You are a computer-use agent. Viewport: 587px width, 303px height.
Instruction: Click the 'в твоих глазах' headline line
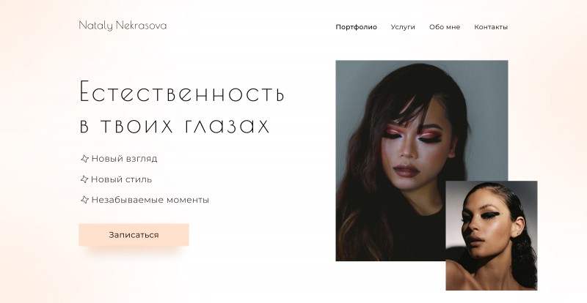click(x=175, y=126)
